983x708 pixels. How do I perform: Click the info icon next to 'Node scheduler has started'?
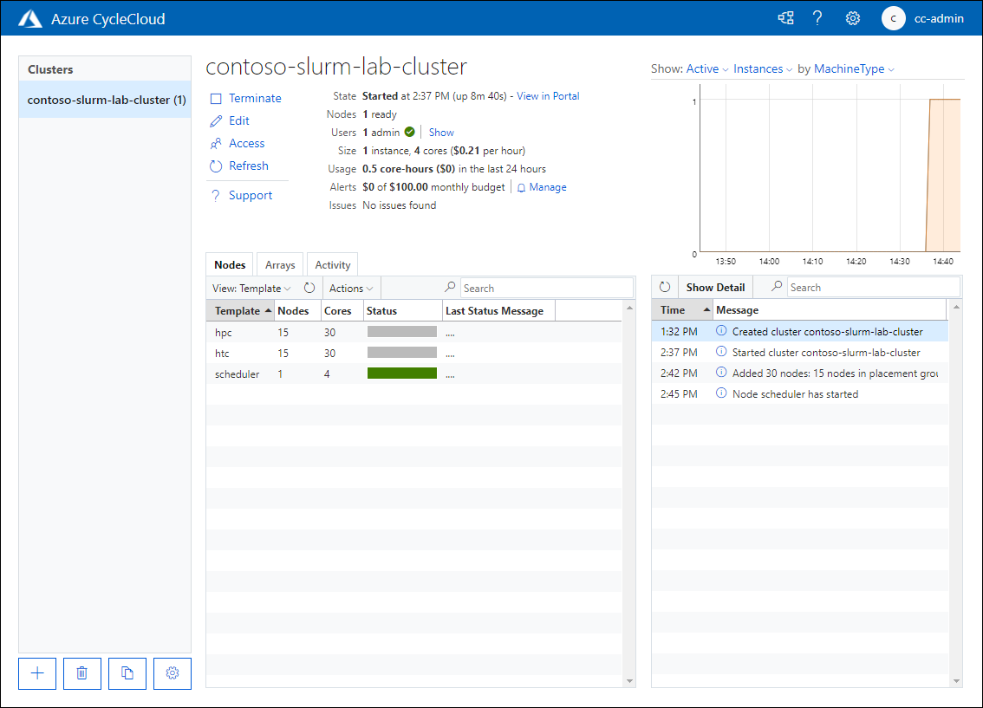[721, 393]
